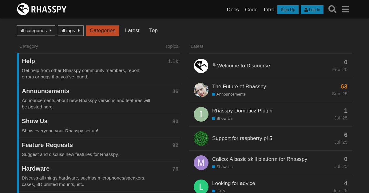Click the 92 topics count for Feature Requests
The width and height of the screenshot is (369, 193).
pyautogui.click(x=175, y=145)
